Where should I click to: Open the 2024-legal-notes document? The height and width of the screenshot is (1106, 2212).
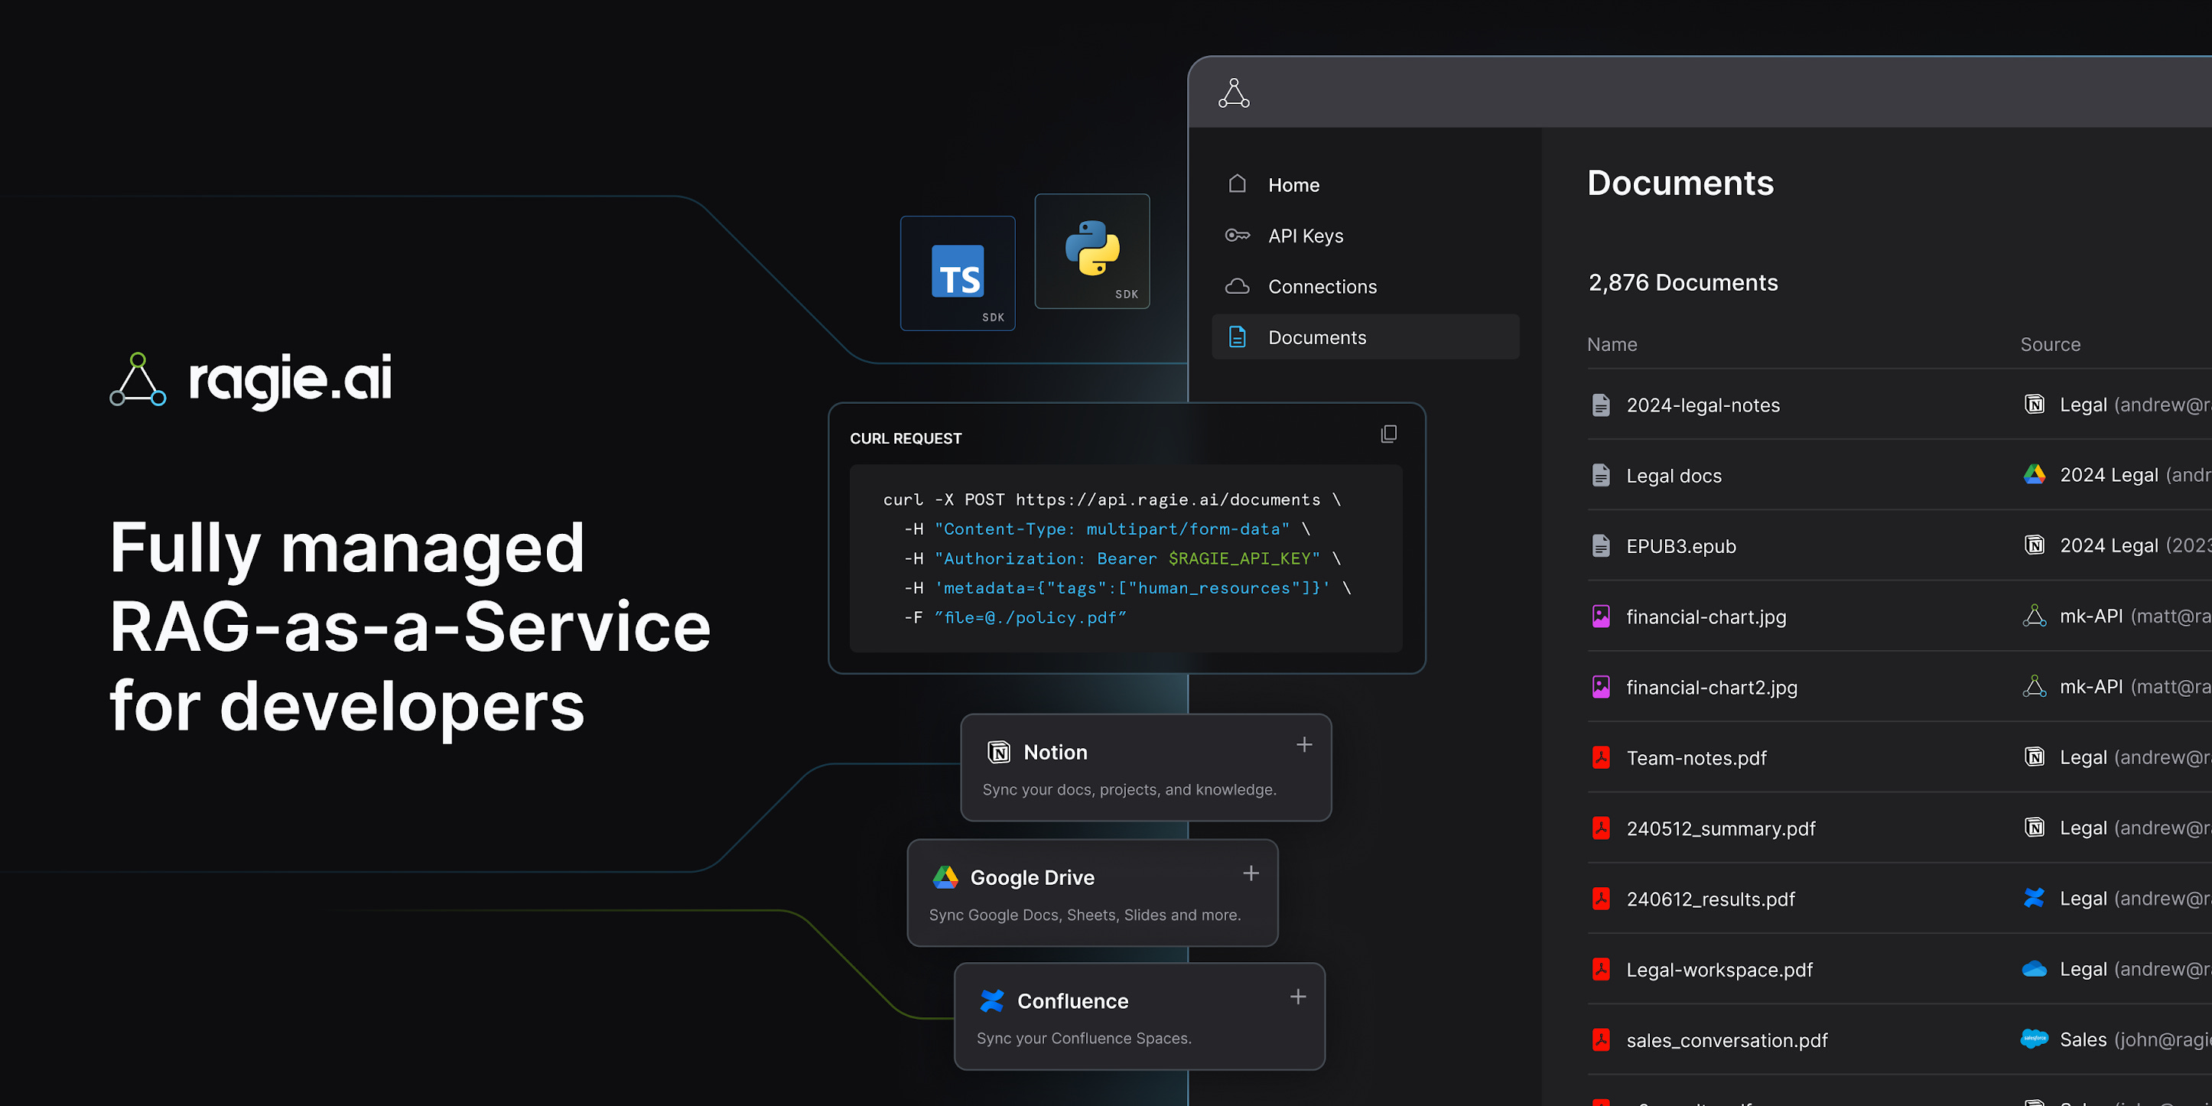tap(1702, 405)
